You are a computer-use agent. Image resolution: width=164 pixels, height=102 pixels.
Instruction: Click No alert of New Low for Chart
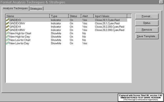tap(84, 40)
